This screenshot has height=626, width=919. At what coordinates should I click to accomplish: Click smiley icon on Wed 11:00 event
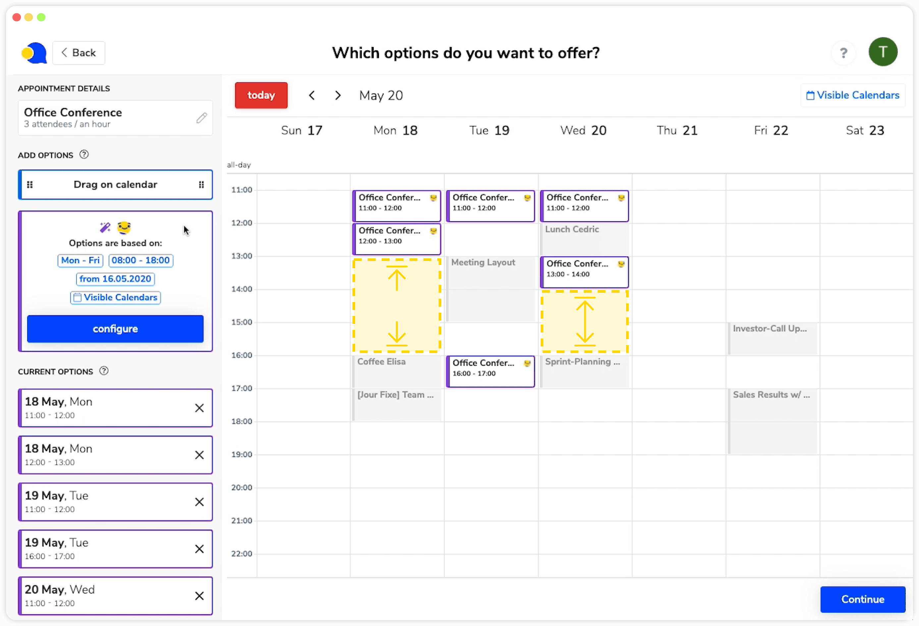coord(621,198)
